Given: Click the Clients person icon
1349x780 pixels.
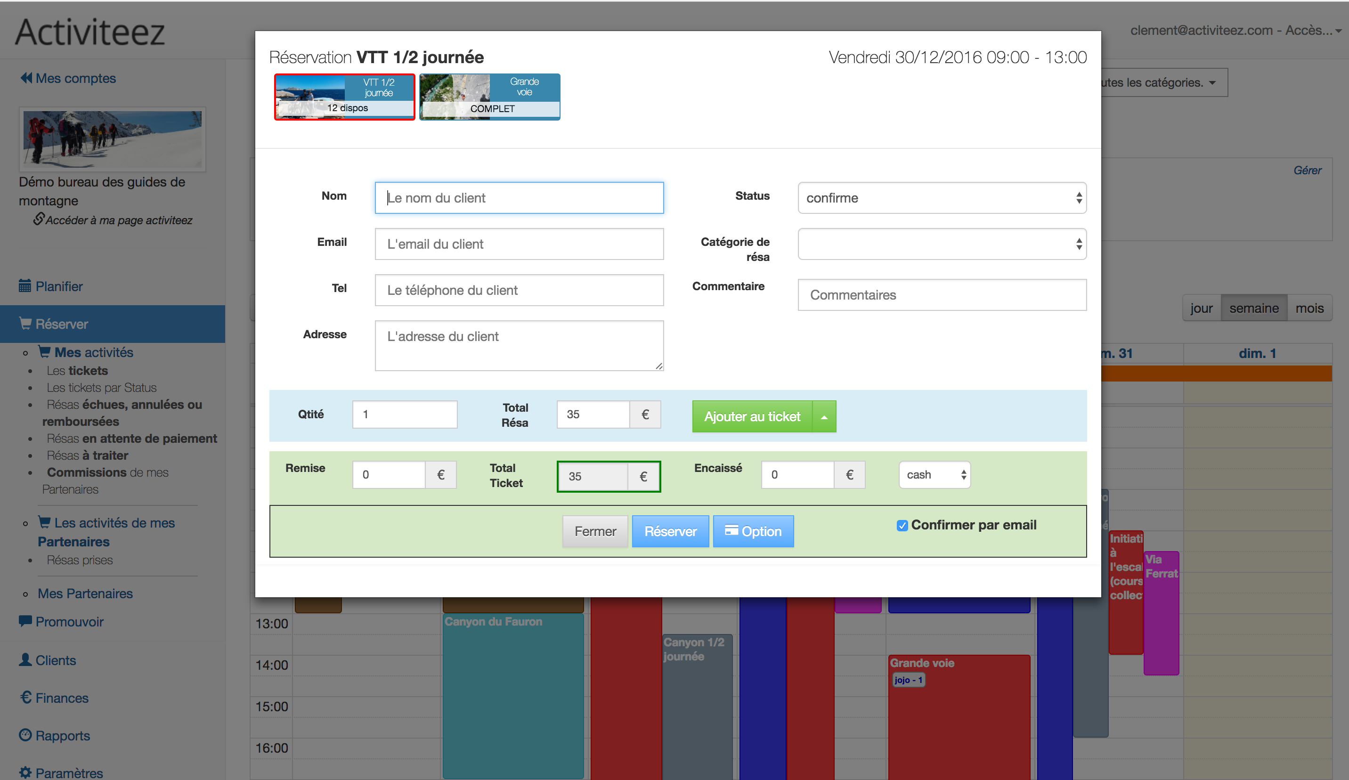Looking at the screenshot, I should (x=25, y=659).
